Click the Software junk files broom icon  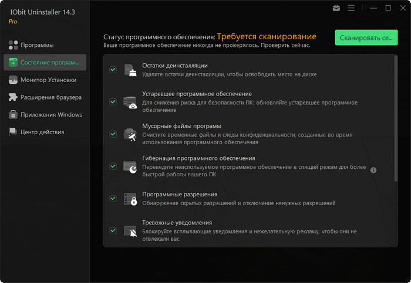(130, 134)
